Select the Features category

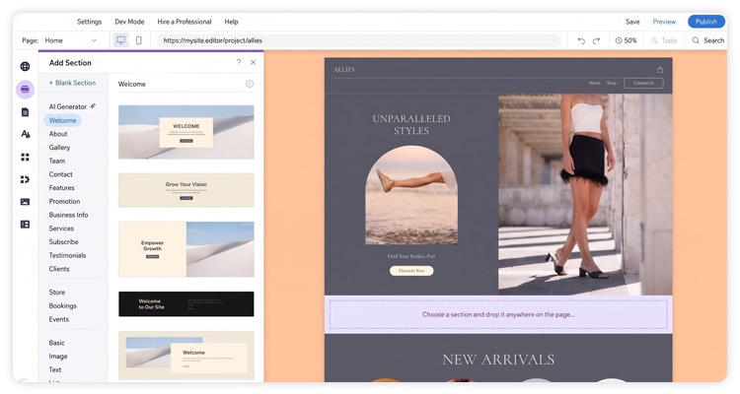pos(61,187)
